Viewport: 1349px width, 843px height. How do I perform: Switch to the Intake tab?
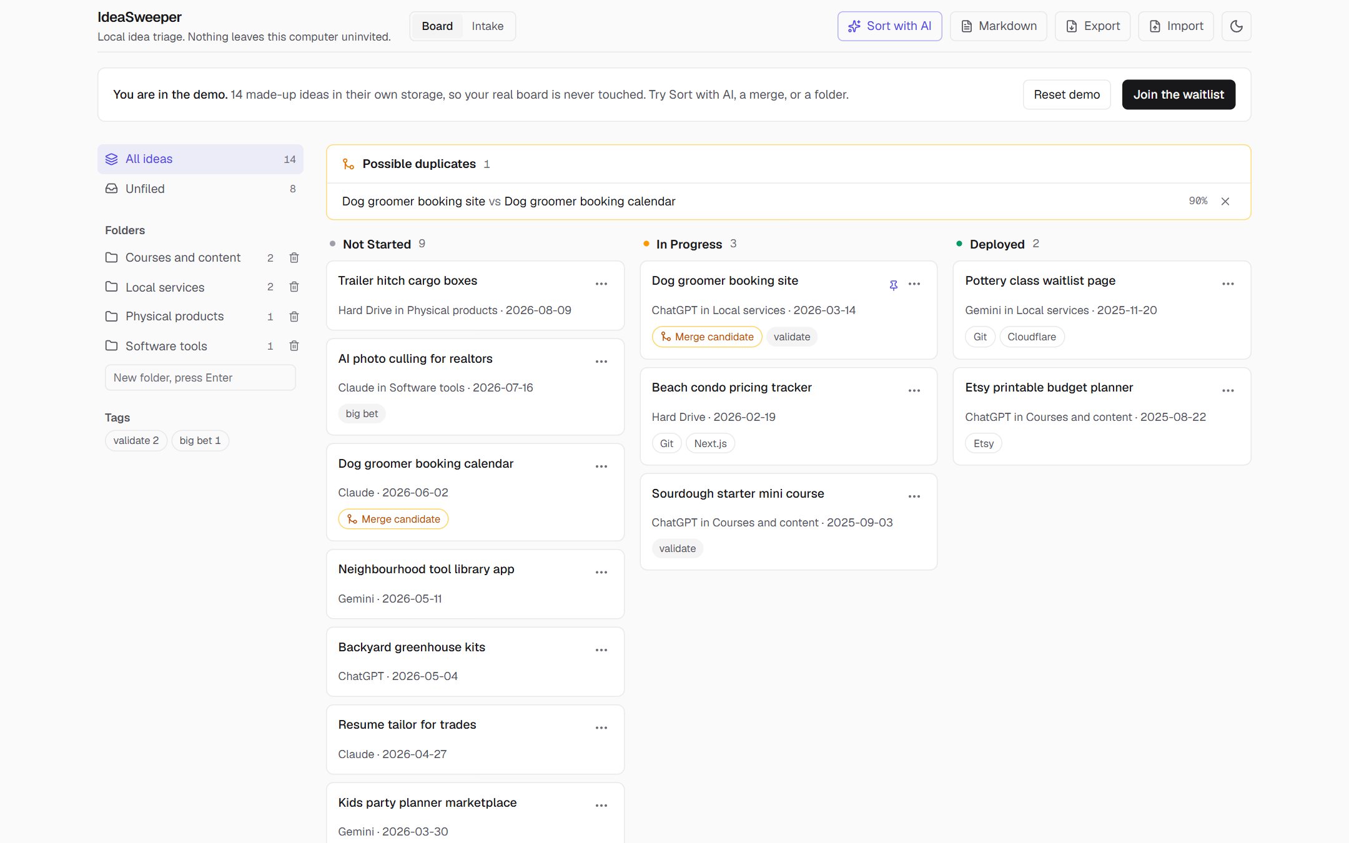(487, 26)
